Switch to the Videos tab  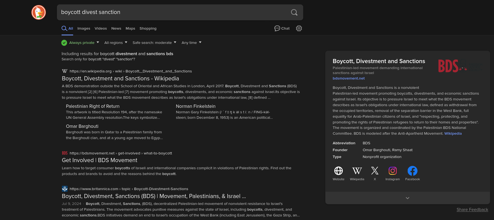tap(101, 29)
